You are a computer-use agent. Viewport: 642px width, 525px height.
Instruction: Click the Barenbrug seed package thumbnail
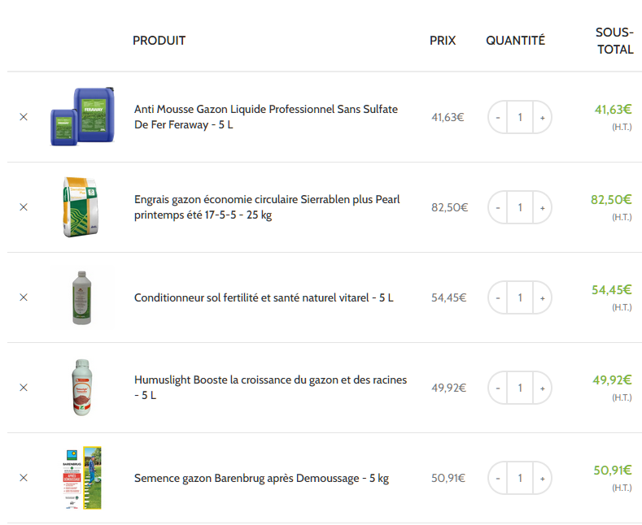coord(82,478)
